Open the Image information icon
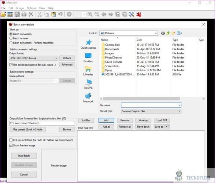 pos(69,14)
